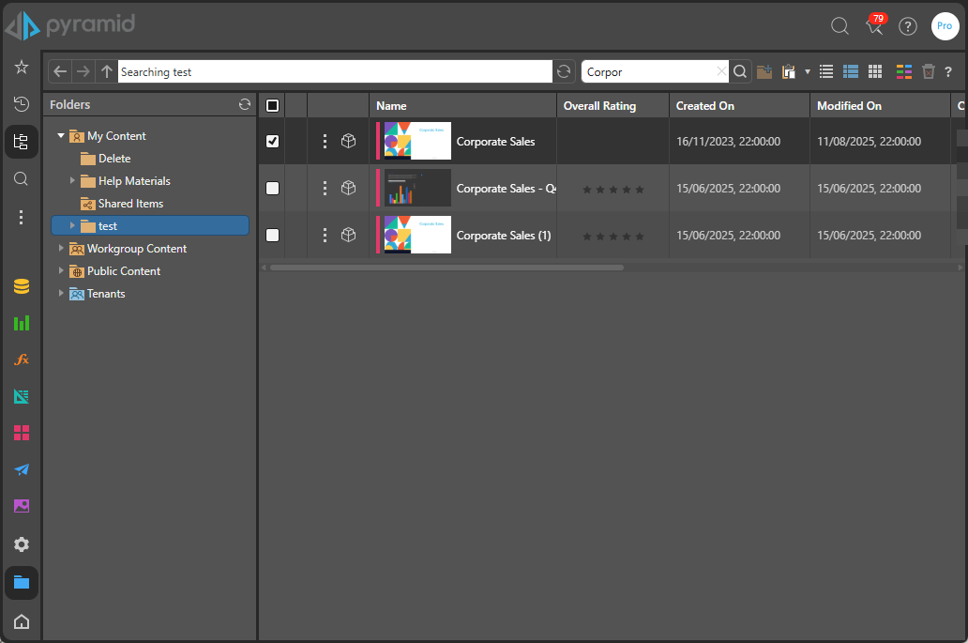Switch to grid thumbnail view
This screenshot has height=643, width=968.
click(x=875, y=71)
